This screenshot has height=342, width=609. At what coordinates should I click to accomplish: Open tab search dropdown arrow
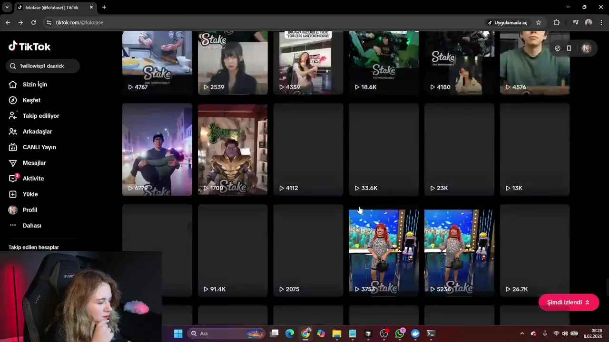(x=7, y=7)
